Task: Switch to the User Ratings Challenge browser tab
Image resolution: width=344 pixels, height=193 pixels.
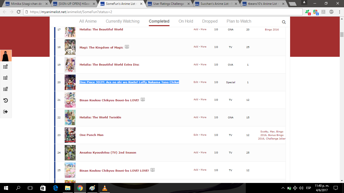Action: pos(168,4)
